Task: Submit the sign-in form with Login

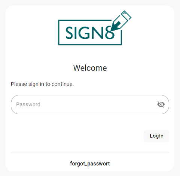Action: [156, 136]
